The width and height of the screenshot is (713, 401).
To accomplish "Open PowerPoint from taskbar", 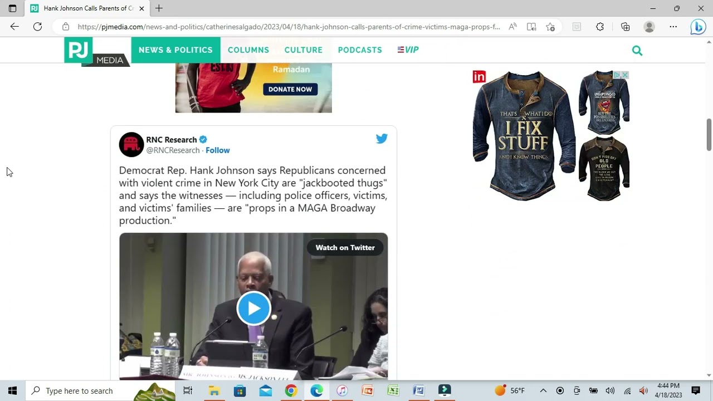I will coord(368,390).
